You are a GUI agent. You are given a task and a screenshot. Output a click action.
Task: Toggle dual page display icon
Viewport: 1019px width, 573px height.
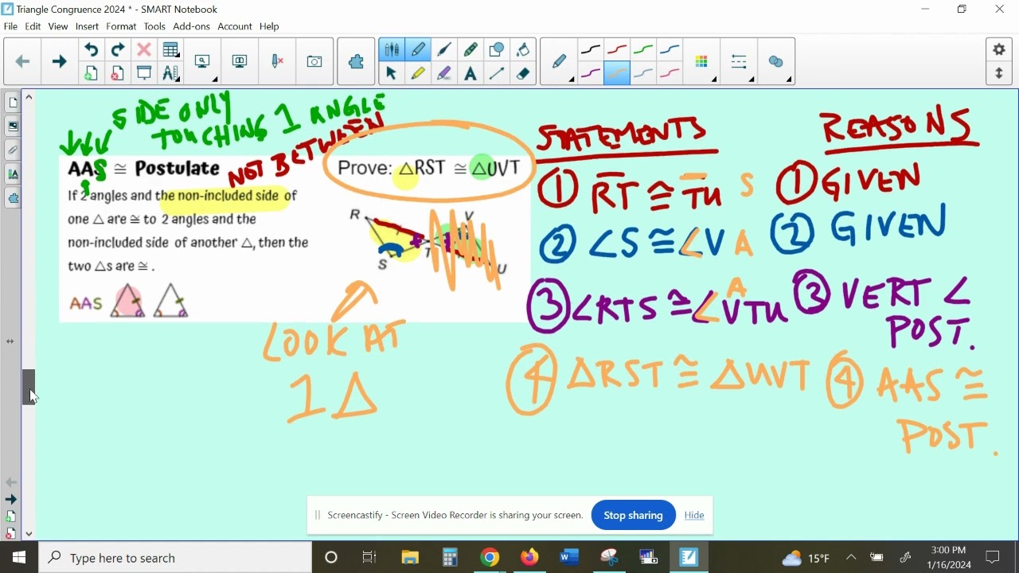(x=239, y=61)
